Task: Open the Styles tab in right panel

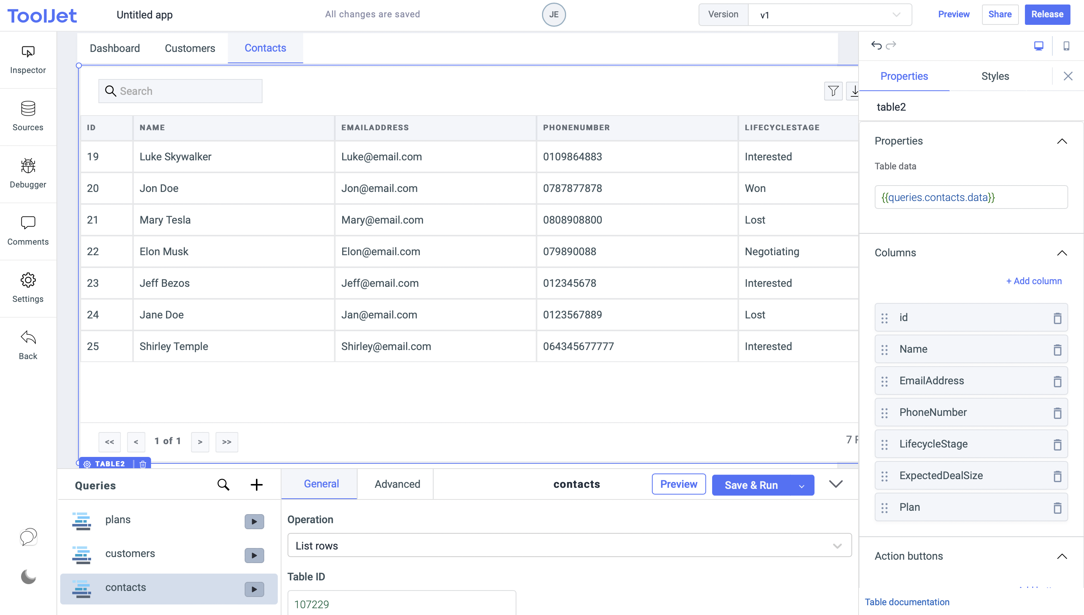Action: click(x=995, y=76)
